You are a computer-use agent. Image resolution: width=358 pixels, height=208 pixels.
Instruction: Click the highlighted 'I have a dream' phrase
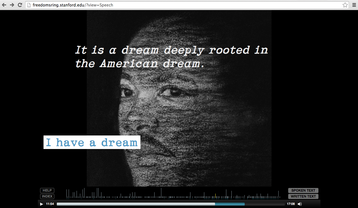pos(92,142)
